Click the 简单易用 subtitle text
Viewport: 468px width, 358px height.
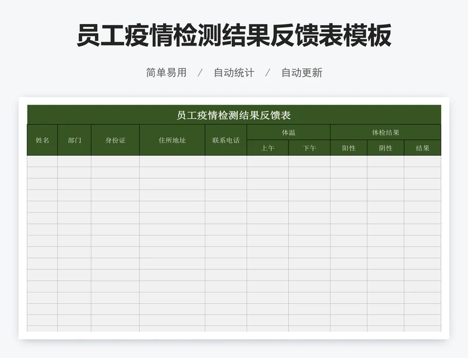pos(166,73)
